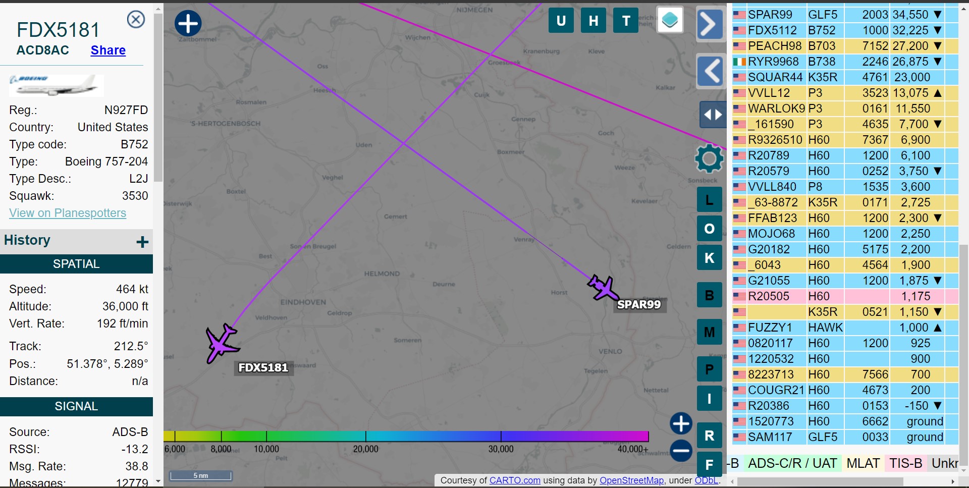Click the F map option button
Image resolution: width=969 pixels, height=488 pixels.
(x=709, y=465)
